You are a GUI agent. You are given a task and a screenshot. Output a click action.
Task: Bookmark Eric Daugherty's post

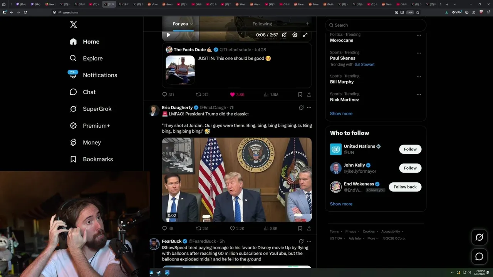[300, 228]
